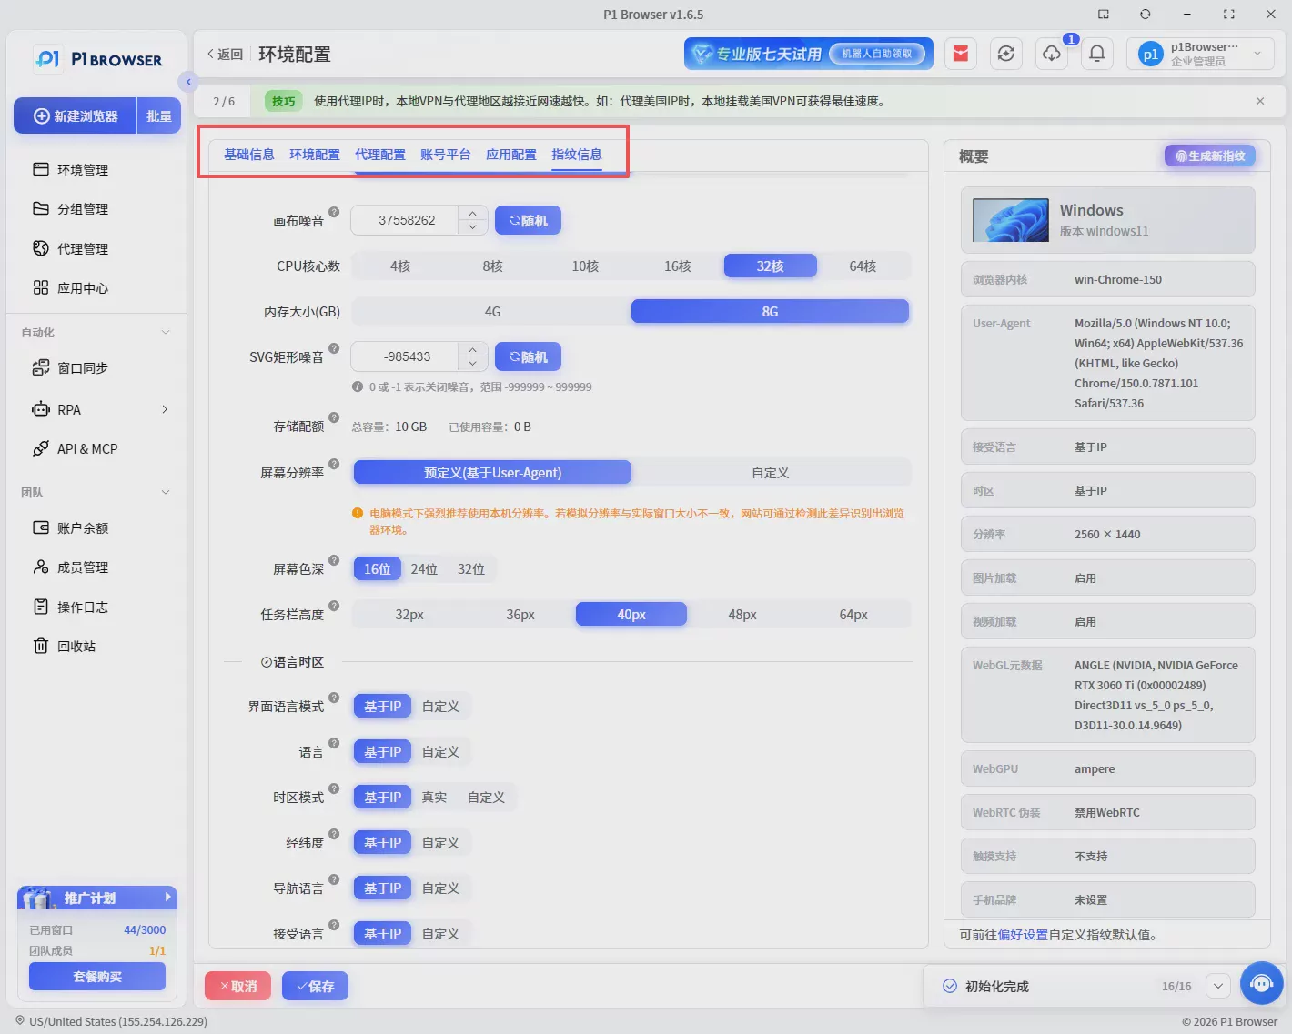Collapse the 团队 sidebar section

click(166, 493)
